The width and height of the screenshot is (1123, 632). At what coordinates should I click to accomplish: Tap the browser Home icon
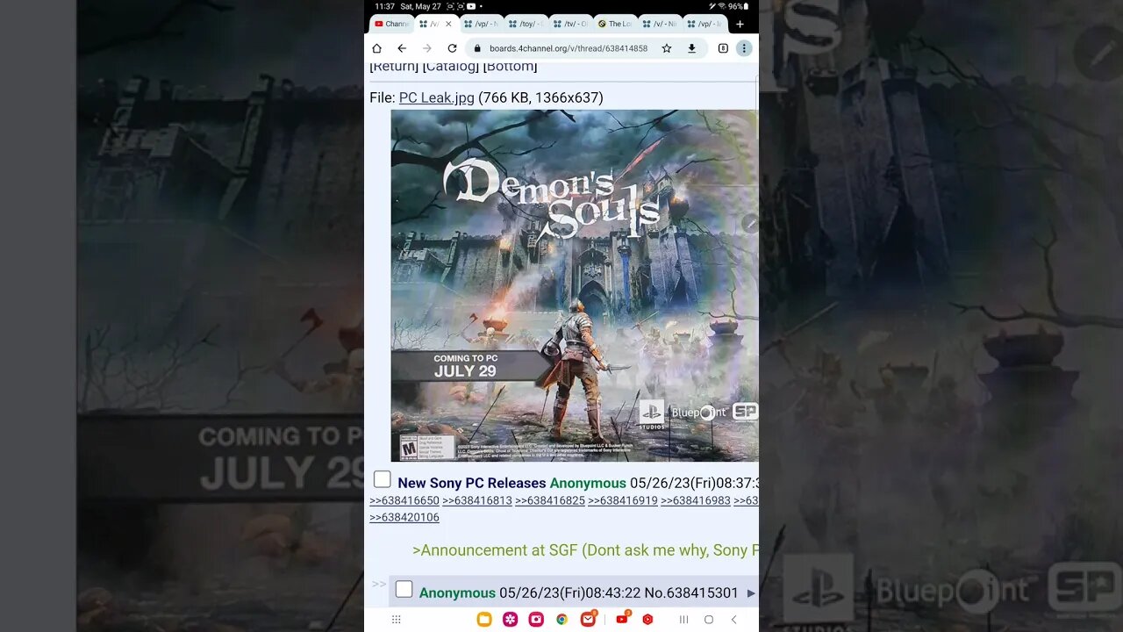(x=377, y=48)
